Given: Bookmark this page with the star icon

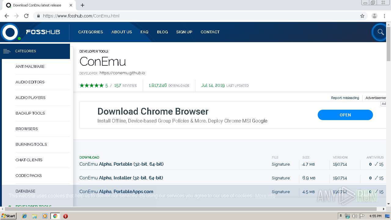Looking at the screenshot, I should [362, 16].
